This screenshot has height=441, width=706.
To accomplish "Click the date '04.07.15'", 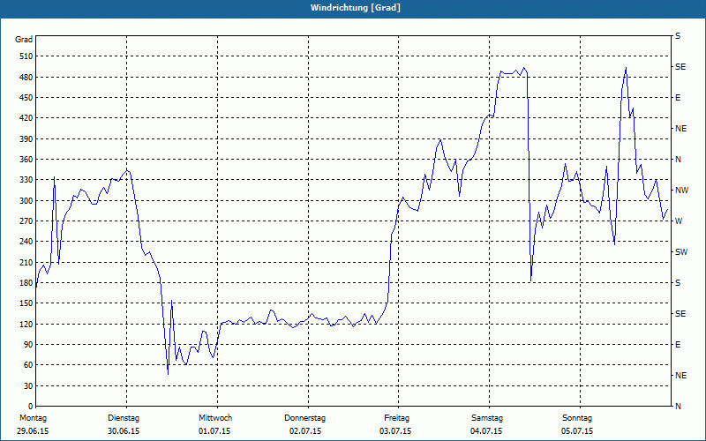I will pyautogui.click(x=486, y=431).
